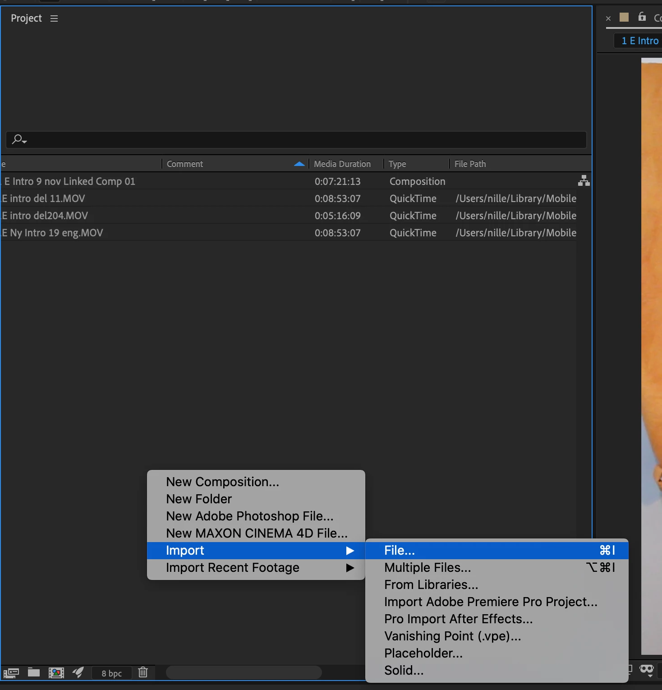Screen dimensions: 662x690
Task: Click the search magnifier dropdown icon
Action: point(19,139)
